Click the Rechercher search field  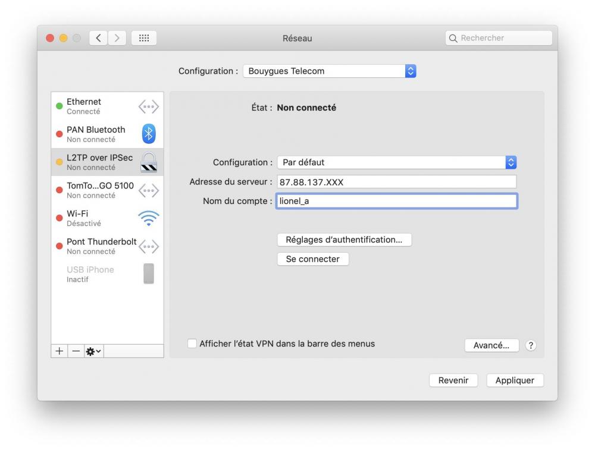(499, 38)
